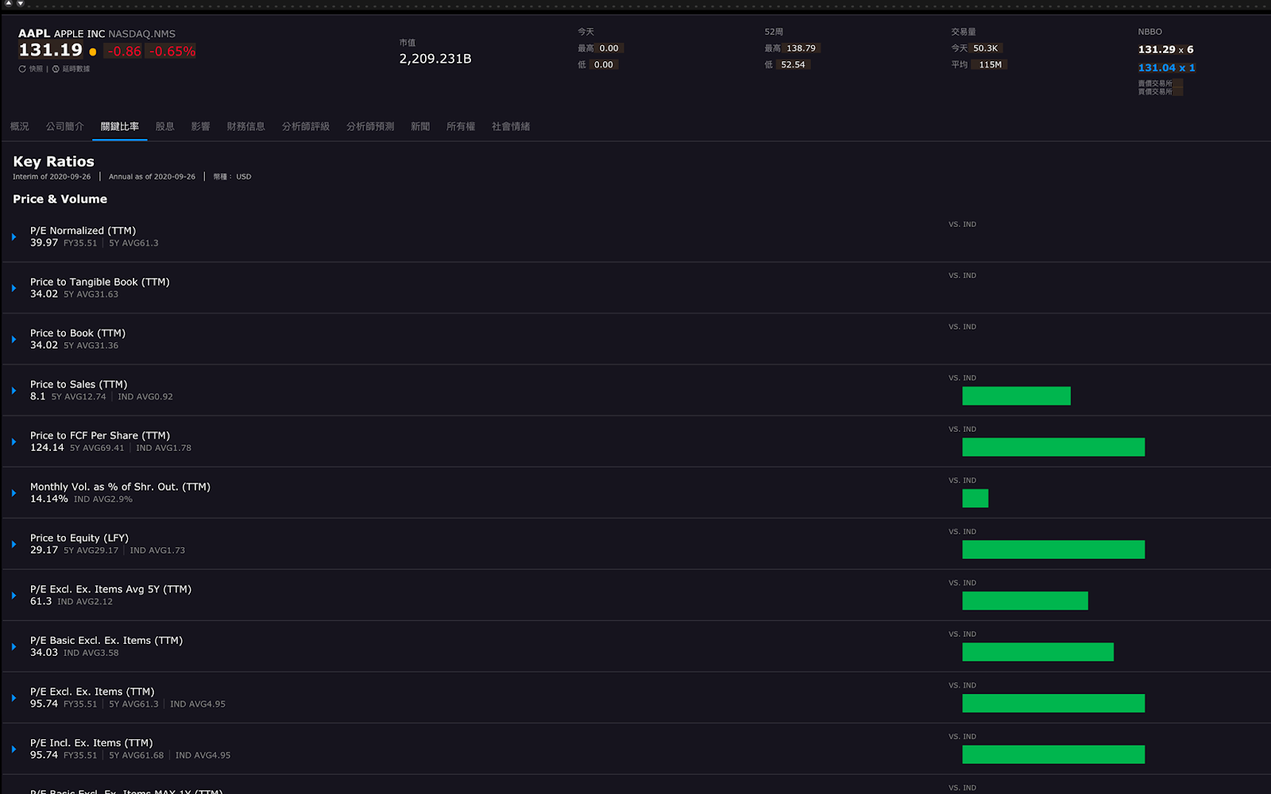Click the Price to Sales value 8.1
The image size is (1271, 794).
coord(37,397)
